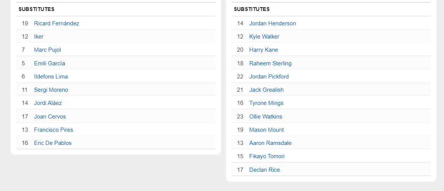444x191 pixels.
Task: Open Emili García profile link
Action: click(x=49, y=63)
